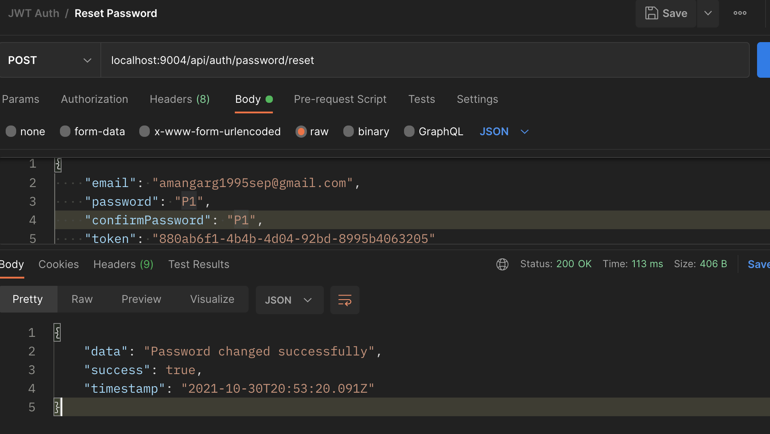
Task: Open the three-dot more actions menu
Action: 740,13
